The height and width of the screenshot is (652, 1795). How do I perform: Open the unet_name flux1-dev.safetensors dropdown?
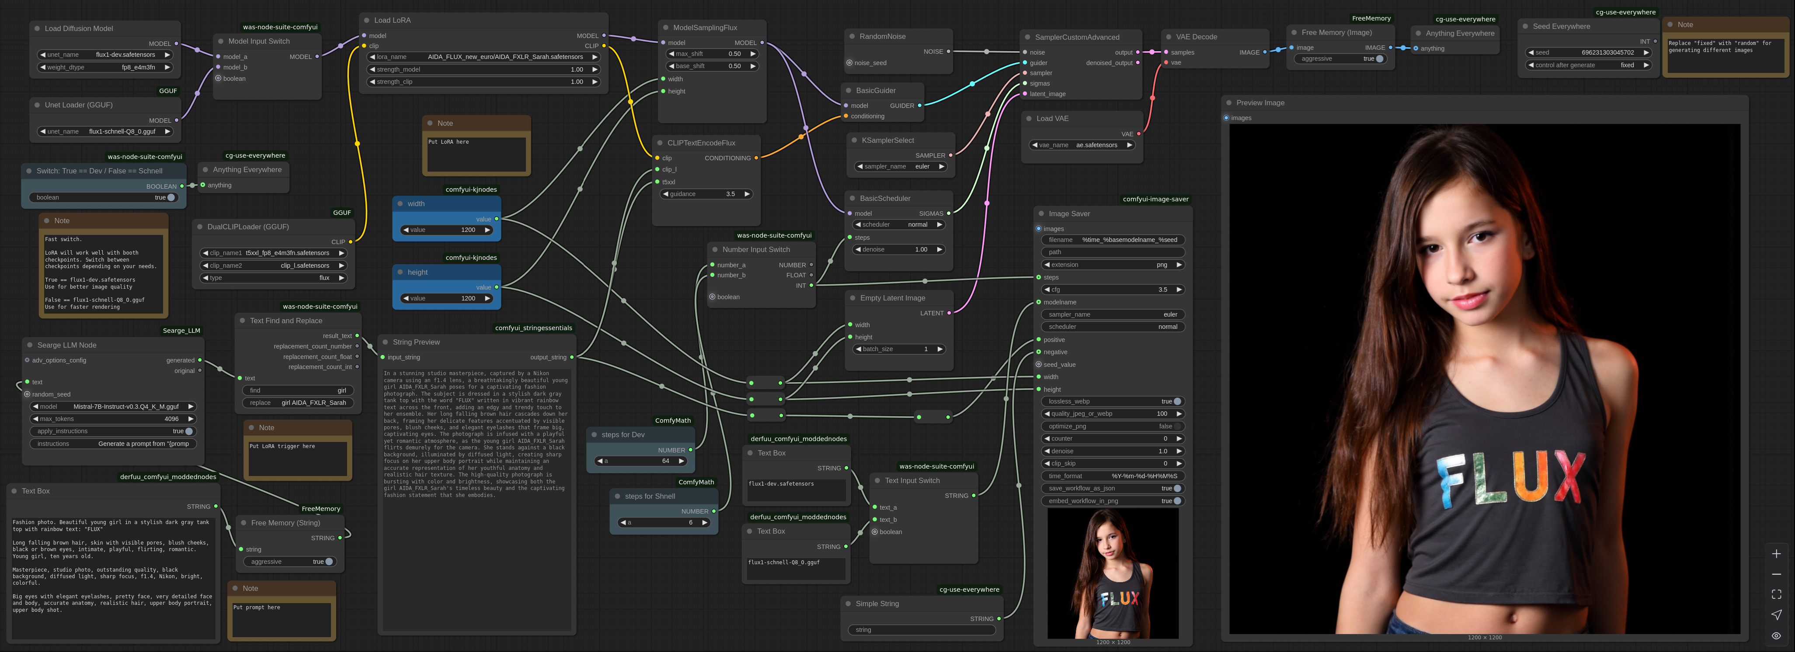[105, 55]
